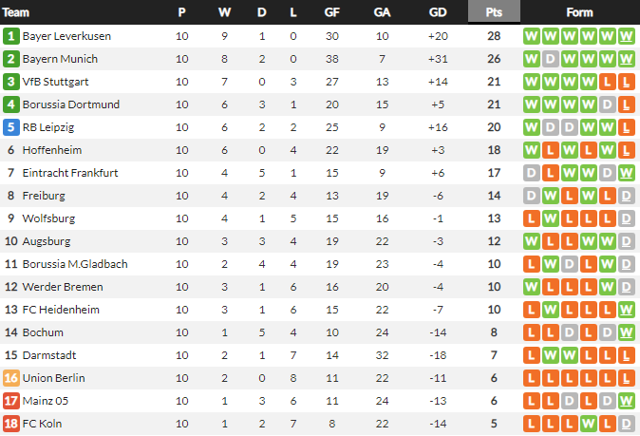The height and width of the screenshot is (436, 640).
Task: Open Eintracht Frankfurt team link
Action: point(70,173)
